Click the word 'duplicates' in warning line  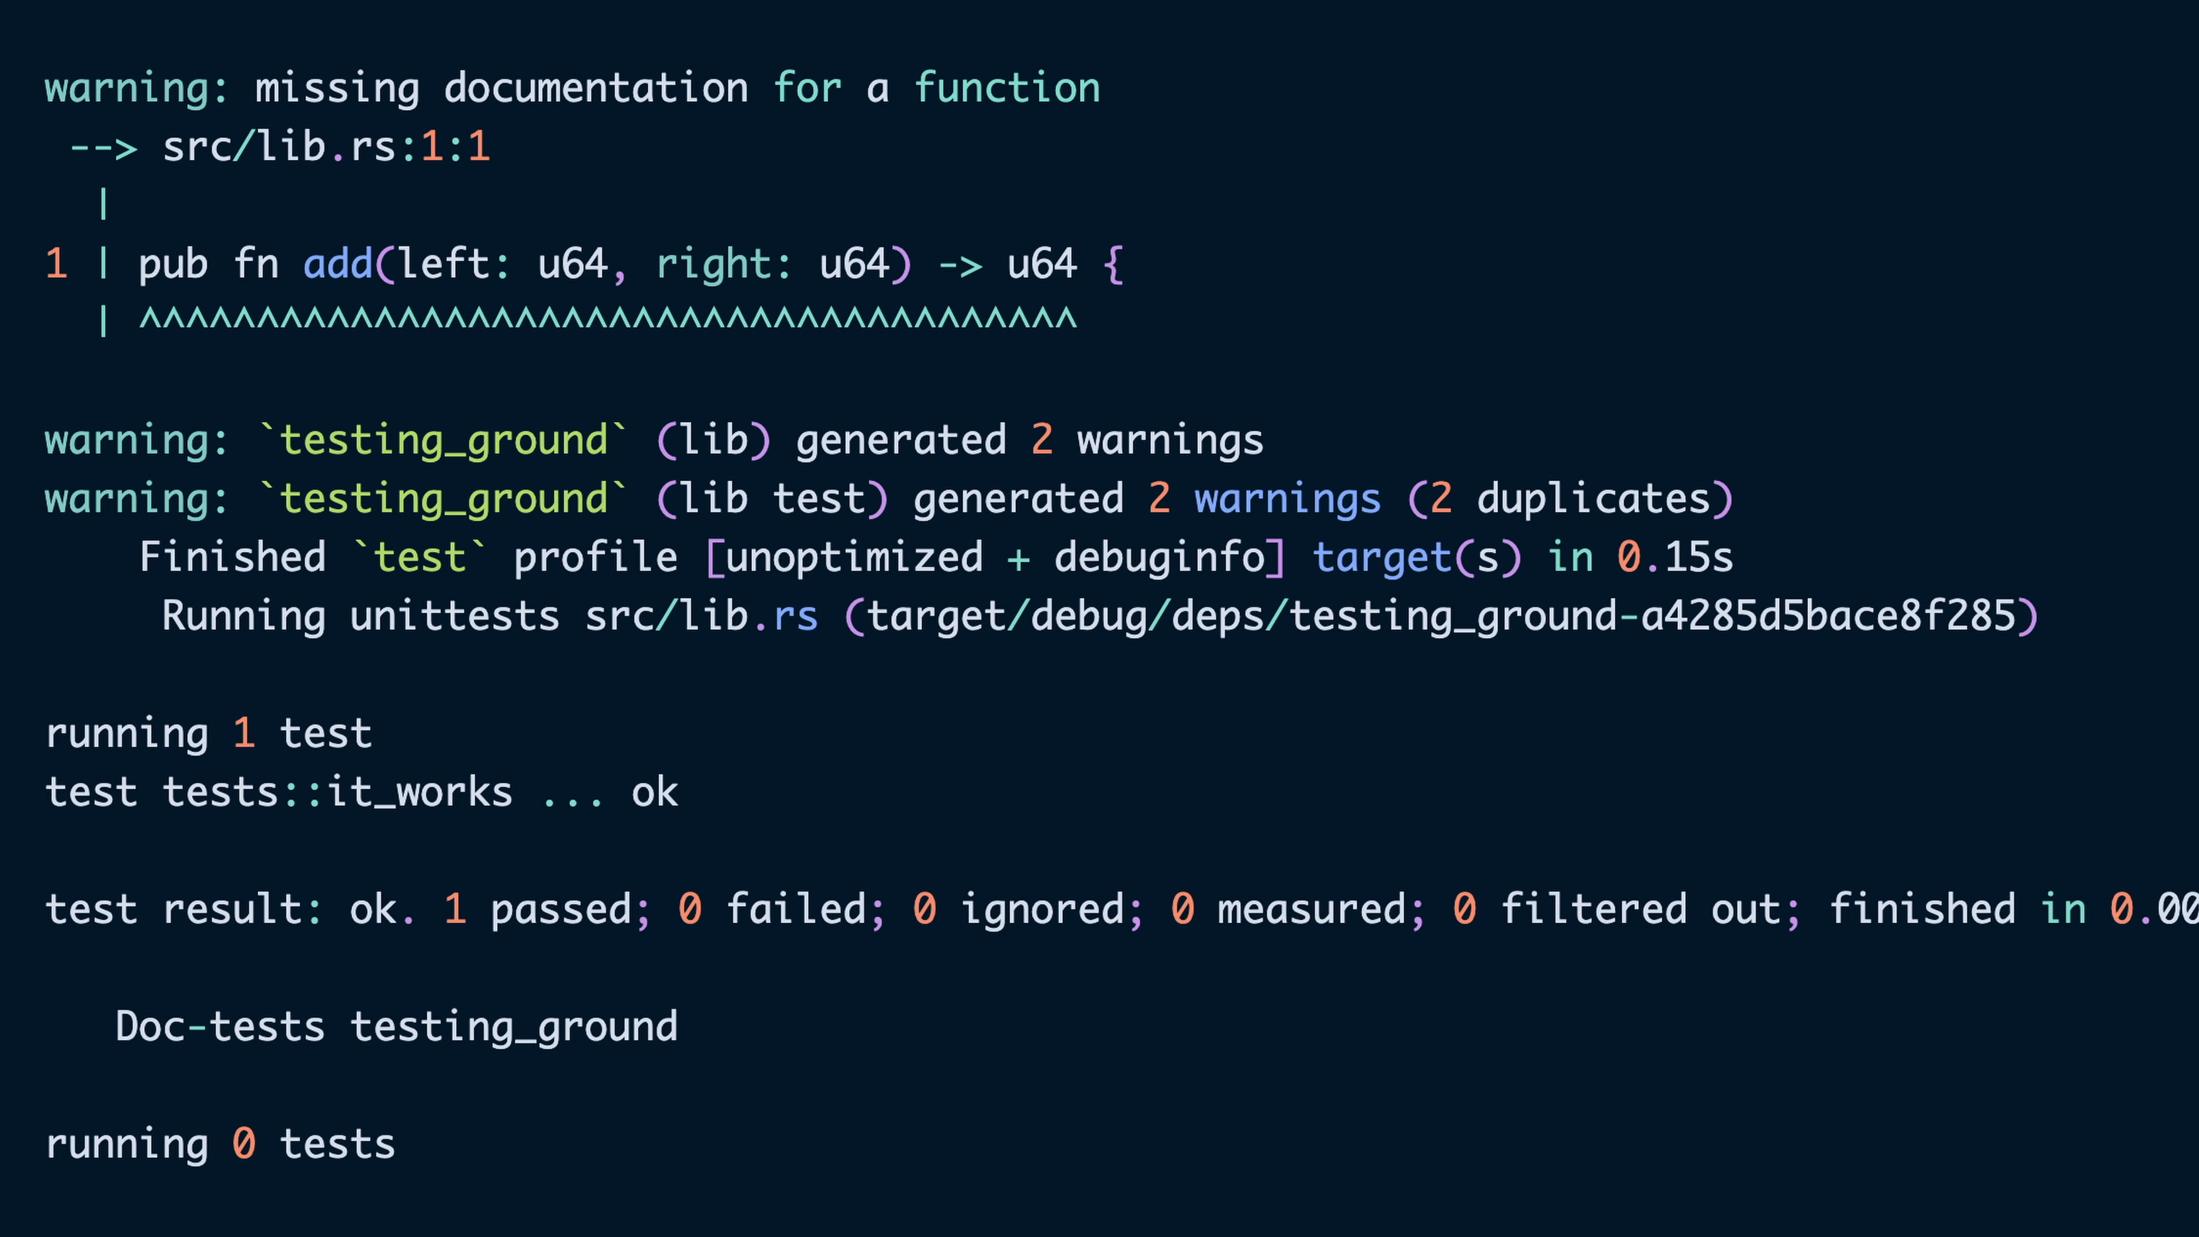tap(1593, 499)
